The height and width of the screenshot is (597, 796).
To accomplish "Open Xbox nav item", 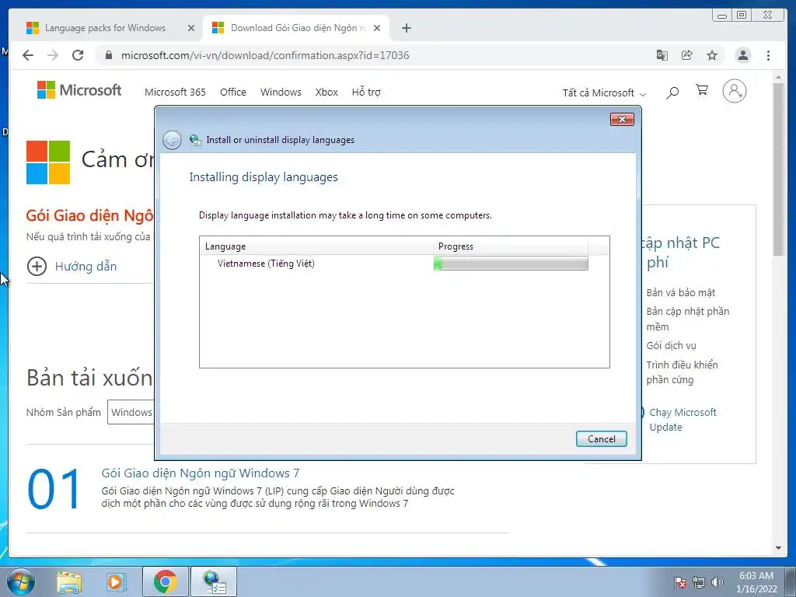I will click(x=326, y=92).
